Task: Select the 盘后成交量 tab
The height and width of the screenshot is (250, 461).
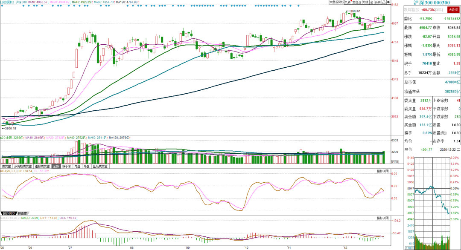Action: (x=100, y=166)
